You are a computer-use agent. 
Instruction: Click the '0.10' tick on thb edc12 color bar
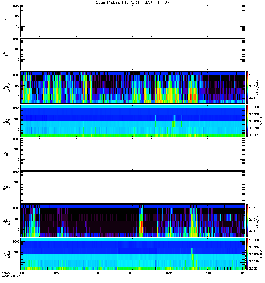point(252,86)
